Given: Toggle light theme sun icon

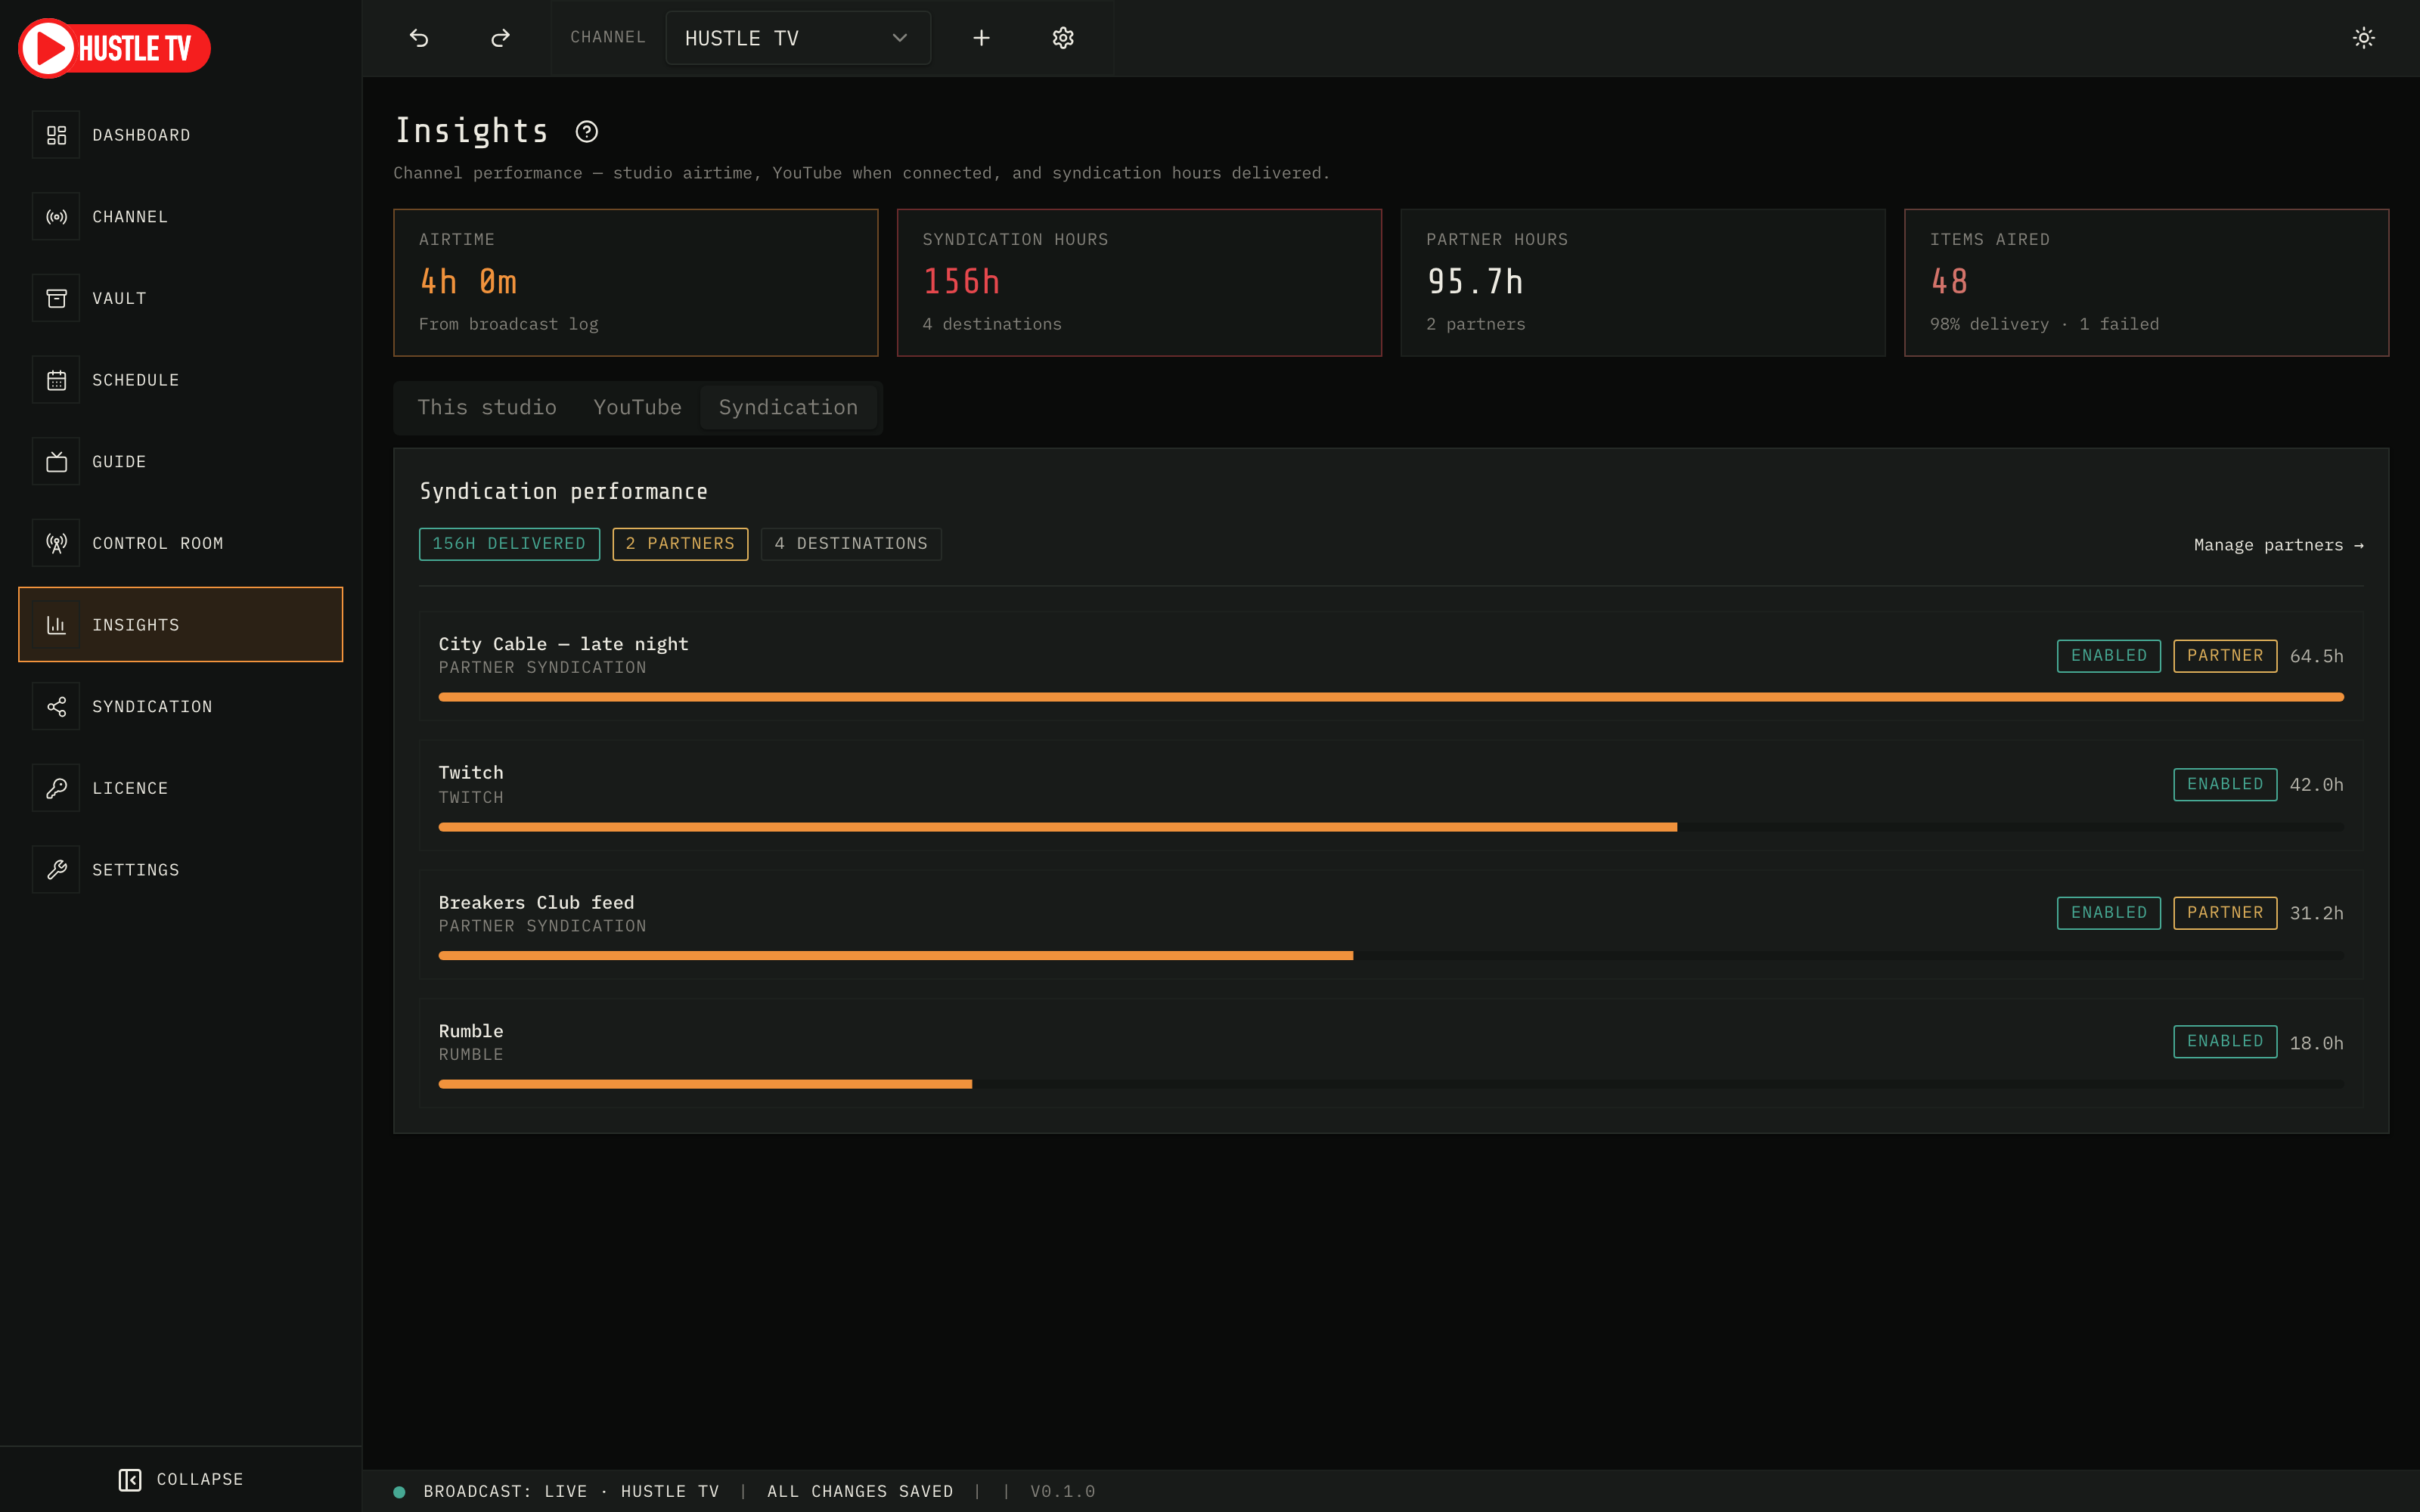Looking at the screenshot, I should tap(2364, 38).
